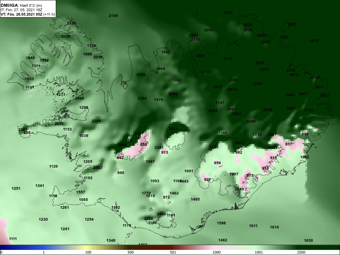Screen dimensions: 340x255
Task: Select the 1630 value label
Action: click(308, 240)
